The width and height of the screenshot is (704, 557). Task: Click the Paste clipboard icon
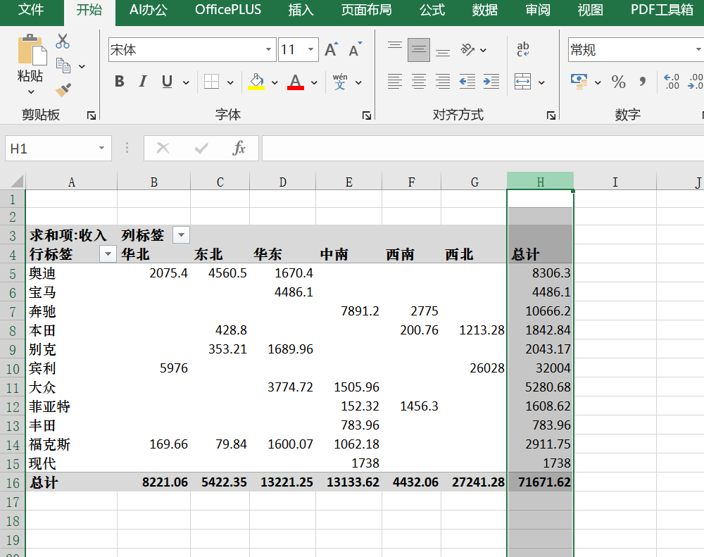point(32,50)
